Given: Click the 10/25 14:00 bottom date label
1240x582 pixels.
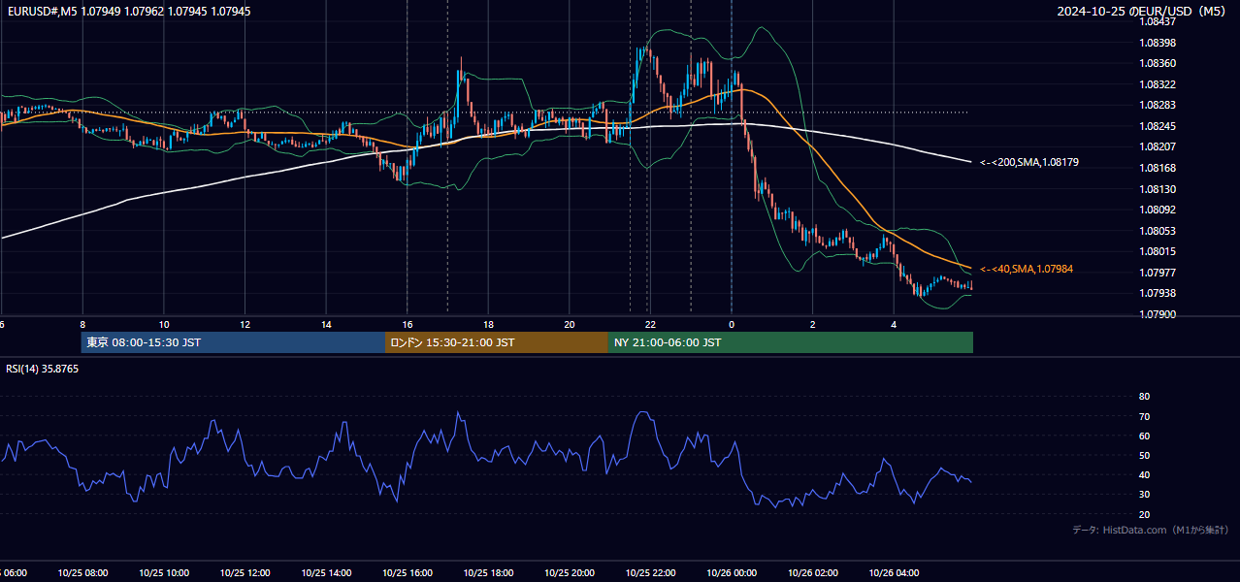Looking at the screenshot, I should [x=326, y=573].
